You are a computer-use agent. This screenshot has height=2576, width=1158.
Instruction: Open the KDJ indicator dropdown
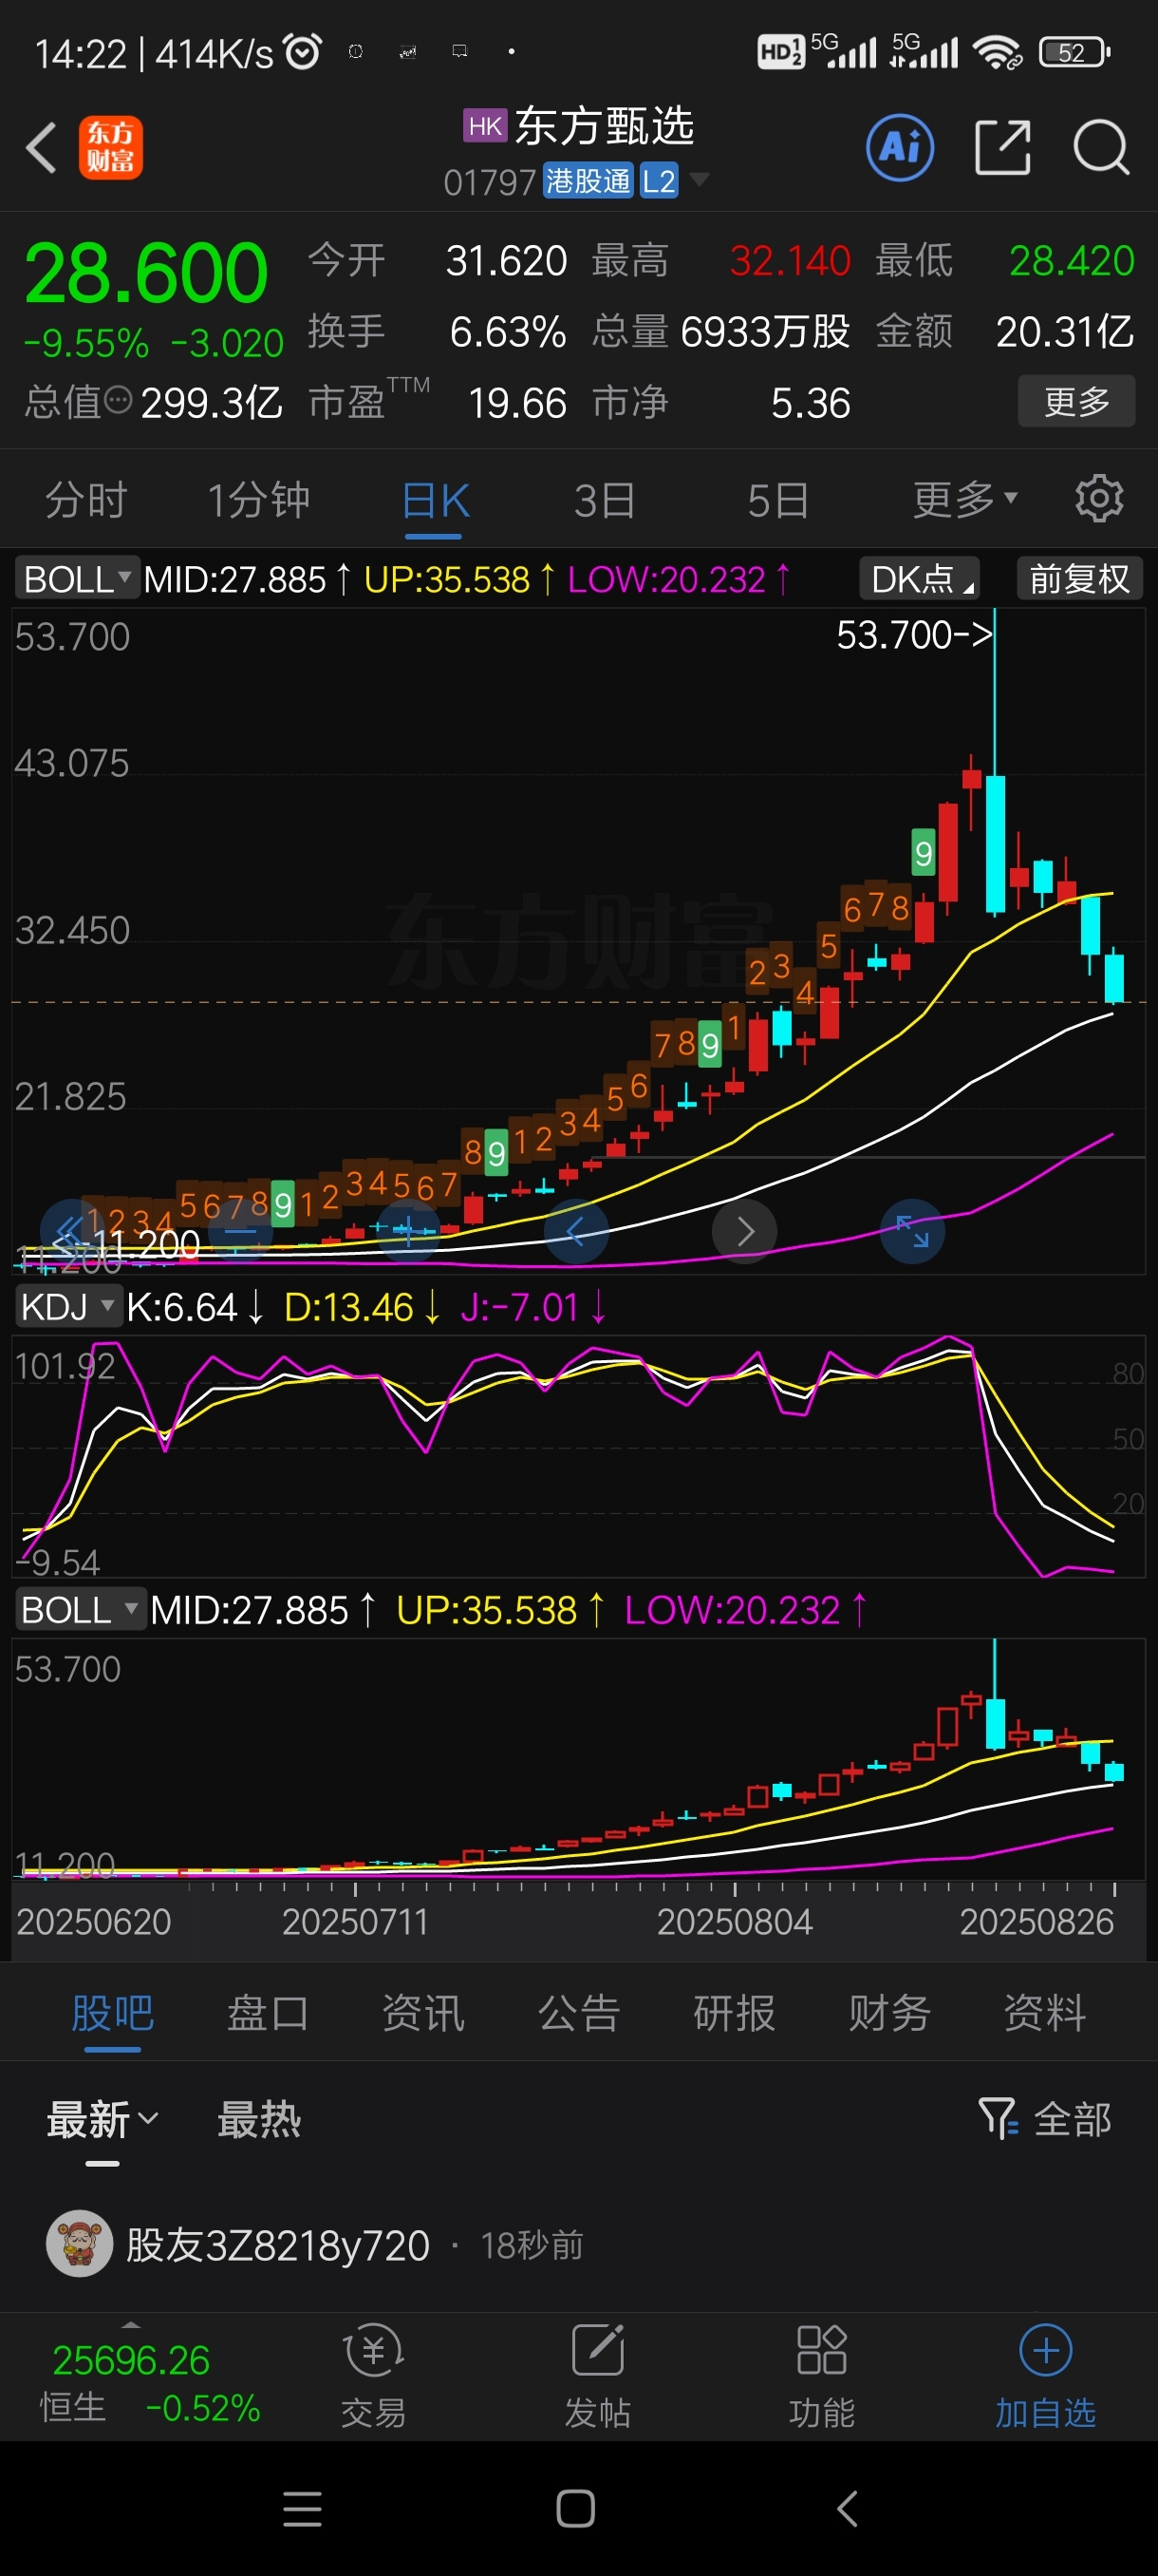[68, 1307]
